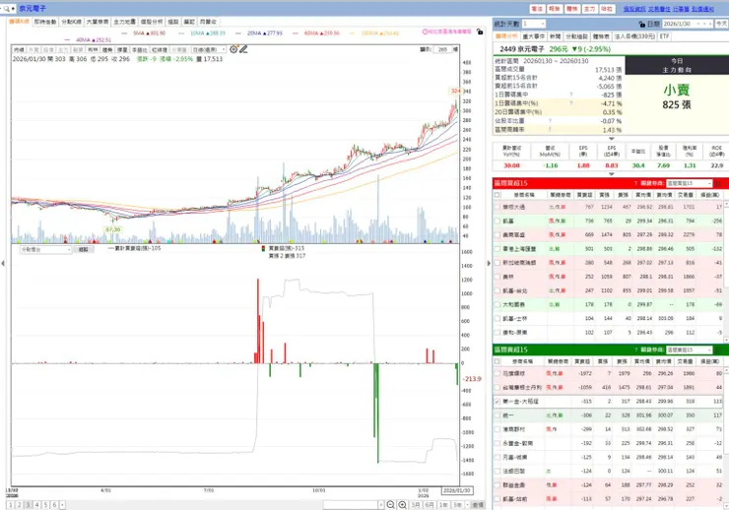Collapse the right panel splitter arrow
729x510 pixels.
pyautogui.click(x=489, y=263)
